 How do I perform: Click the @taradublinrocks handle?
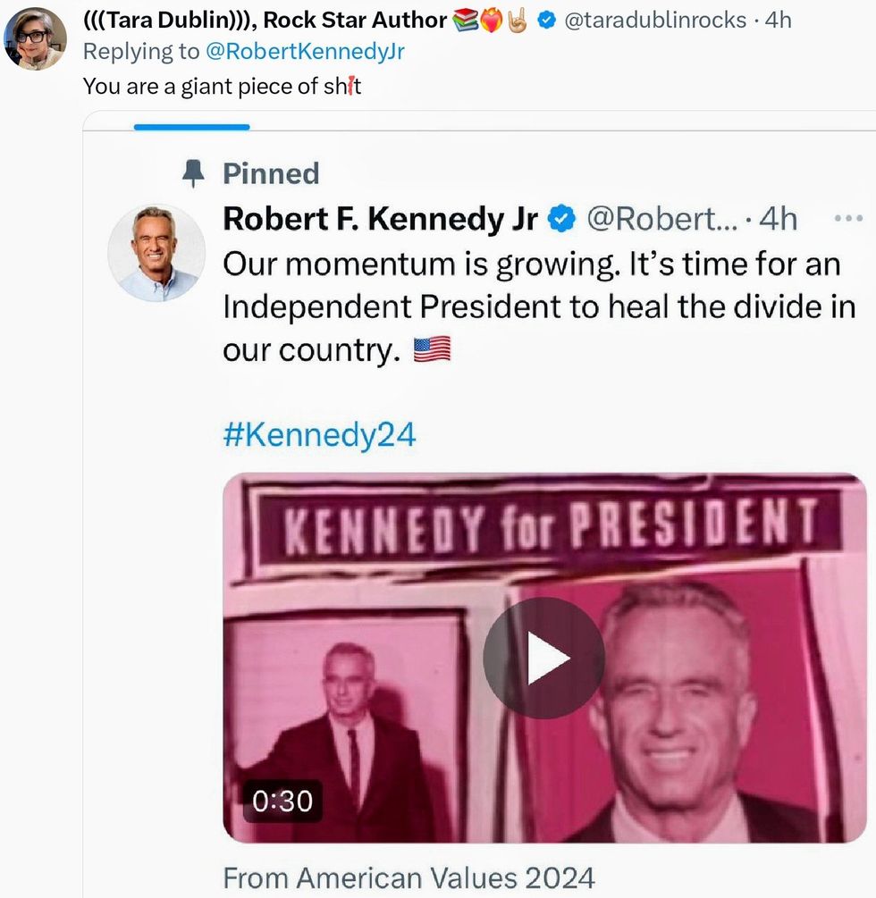653,21
